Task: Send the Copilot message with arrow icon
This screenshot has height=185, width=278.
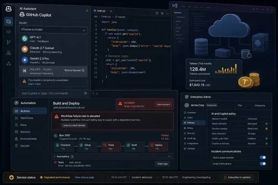Action: [85, 93]
